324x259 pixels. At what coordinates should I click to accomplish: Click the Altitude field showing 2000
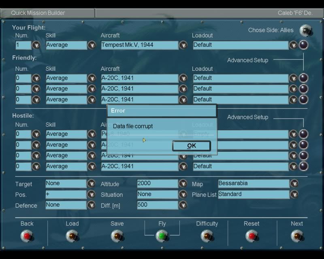(x=158, y=183)
